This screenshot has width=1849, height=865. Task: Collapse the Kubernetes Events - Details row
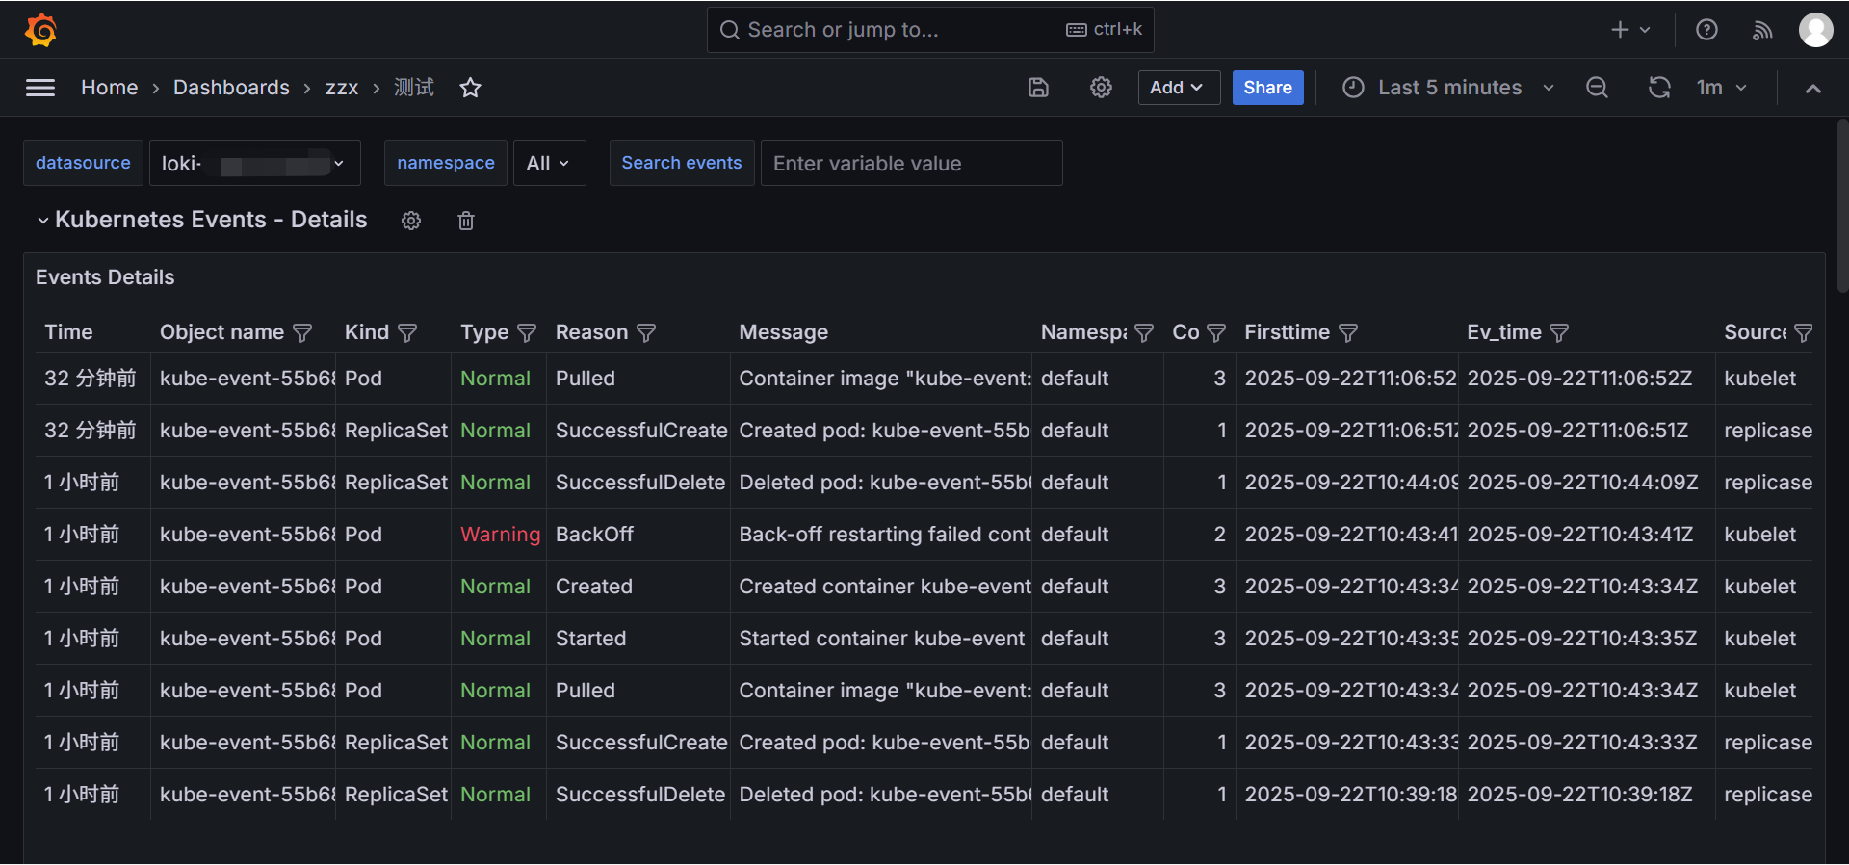click(x=43, y=221)
